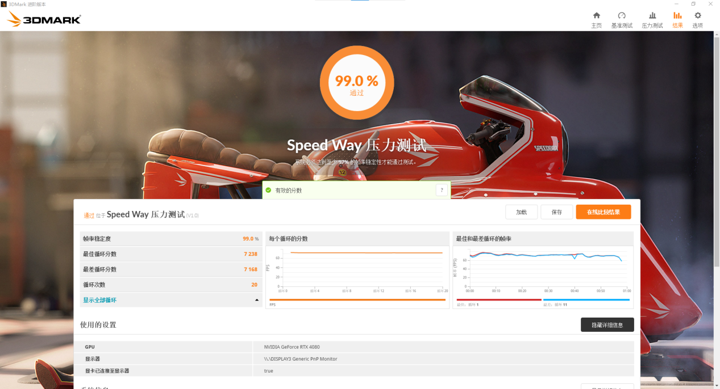
Task: Click the 有效的分数 text
Action: [289, 191]
